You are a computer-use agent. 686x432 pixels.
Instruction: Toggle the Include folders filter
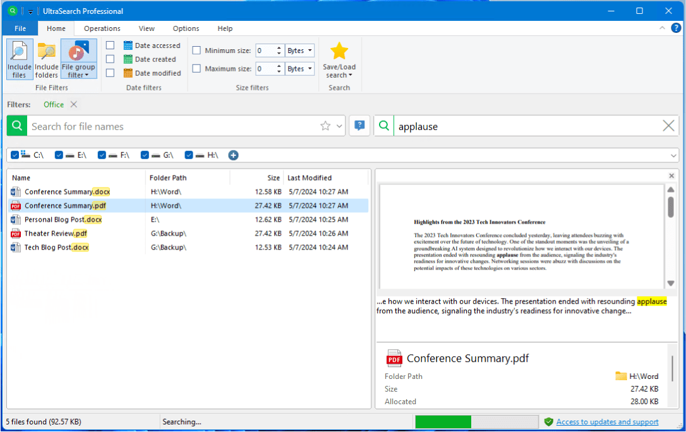[47, 59]
